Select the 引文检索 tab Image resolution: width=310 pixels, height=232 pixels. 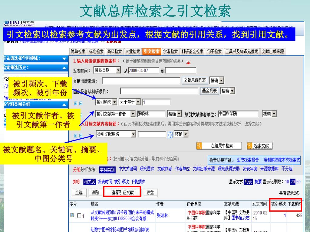pyautogui.click(x=151, y=51)
